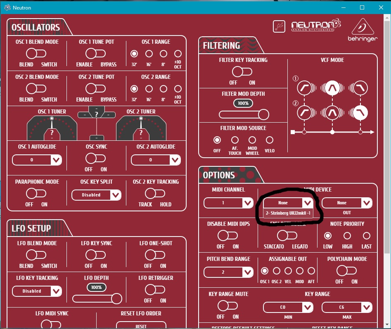The image size is (391, 329).
Task: Click the OSC 1 tuner gauge
Action: coord(52,128)
